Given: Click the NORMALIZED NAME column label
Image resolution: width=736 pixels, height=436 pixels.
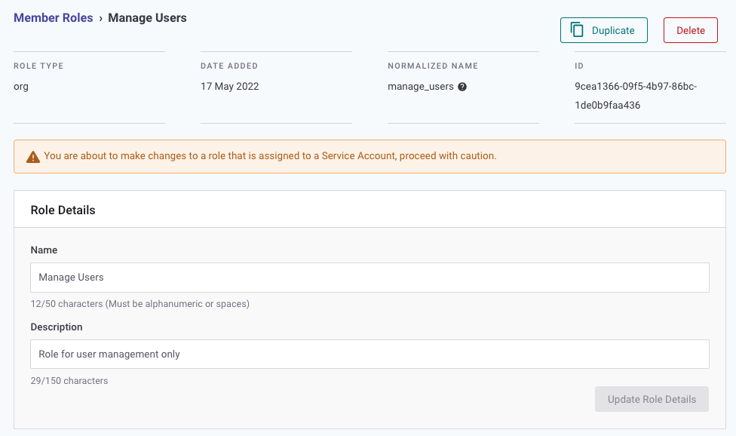Looking at the screenshot, I should (433, 66).
